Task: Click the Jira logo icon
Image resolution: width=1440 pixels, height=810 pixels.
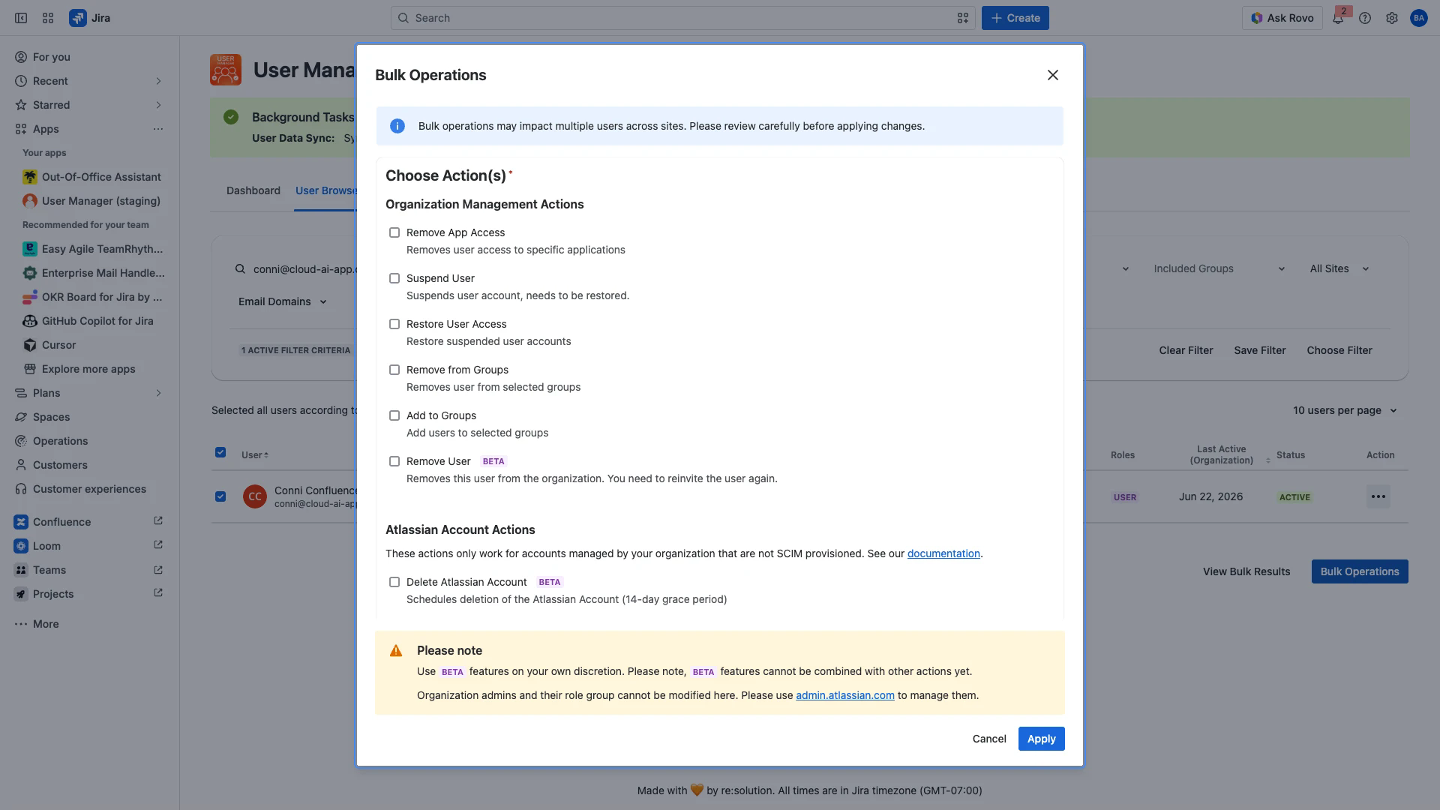Action: click(78, 18)
